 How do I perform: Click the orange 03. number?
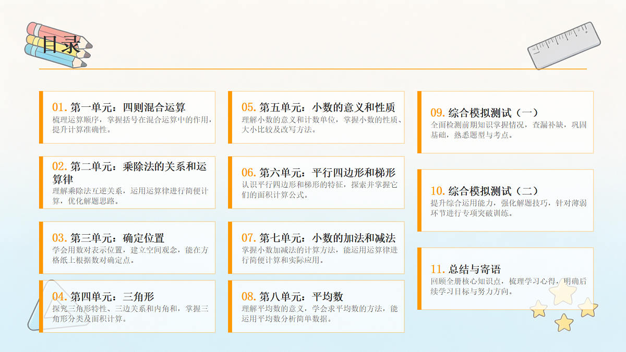[60, 238]
